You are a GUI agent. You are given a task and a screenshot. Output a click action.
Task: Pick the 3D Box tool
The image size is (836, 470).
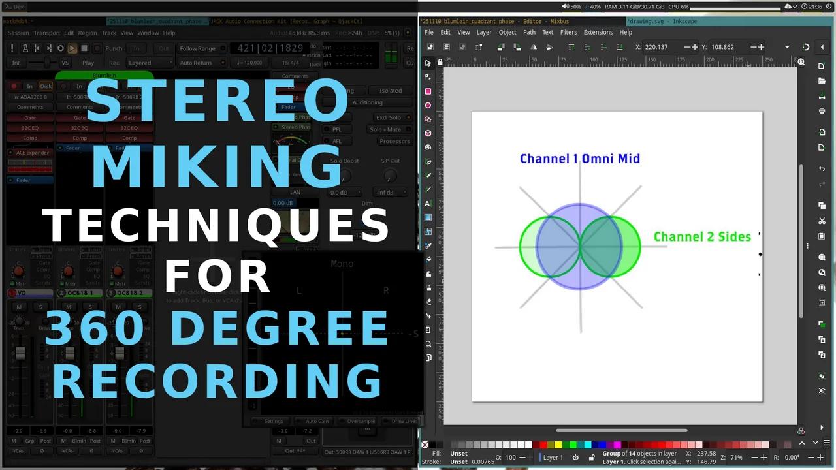point(428,133)
